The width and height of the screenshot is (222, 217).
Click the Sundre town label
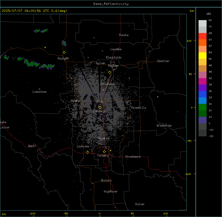point(75,101)
